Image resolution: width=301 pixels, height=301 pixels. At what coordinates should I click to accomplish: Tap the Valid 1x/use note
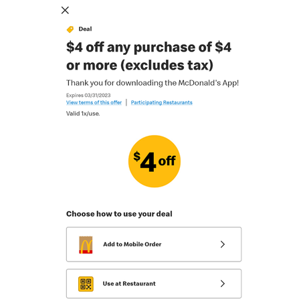(x=83, y=114)
